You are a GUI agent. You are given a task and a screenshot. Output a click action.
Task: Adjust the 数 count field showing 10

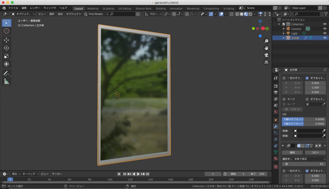pyautogui.click(x=304, y=164)
